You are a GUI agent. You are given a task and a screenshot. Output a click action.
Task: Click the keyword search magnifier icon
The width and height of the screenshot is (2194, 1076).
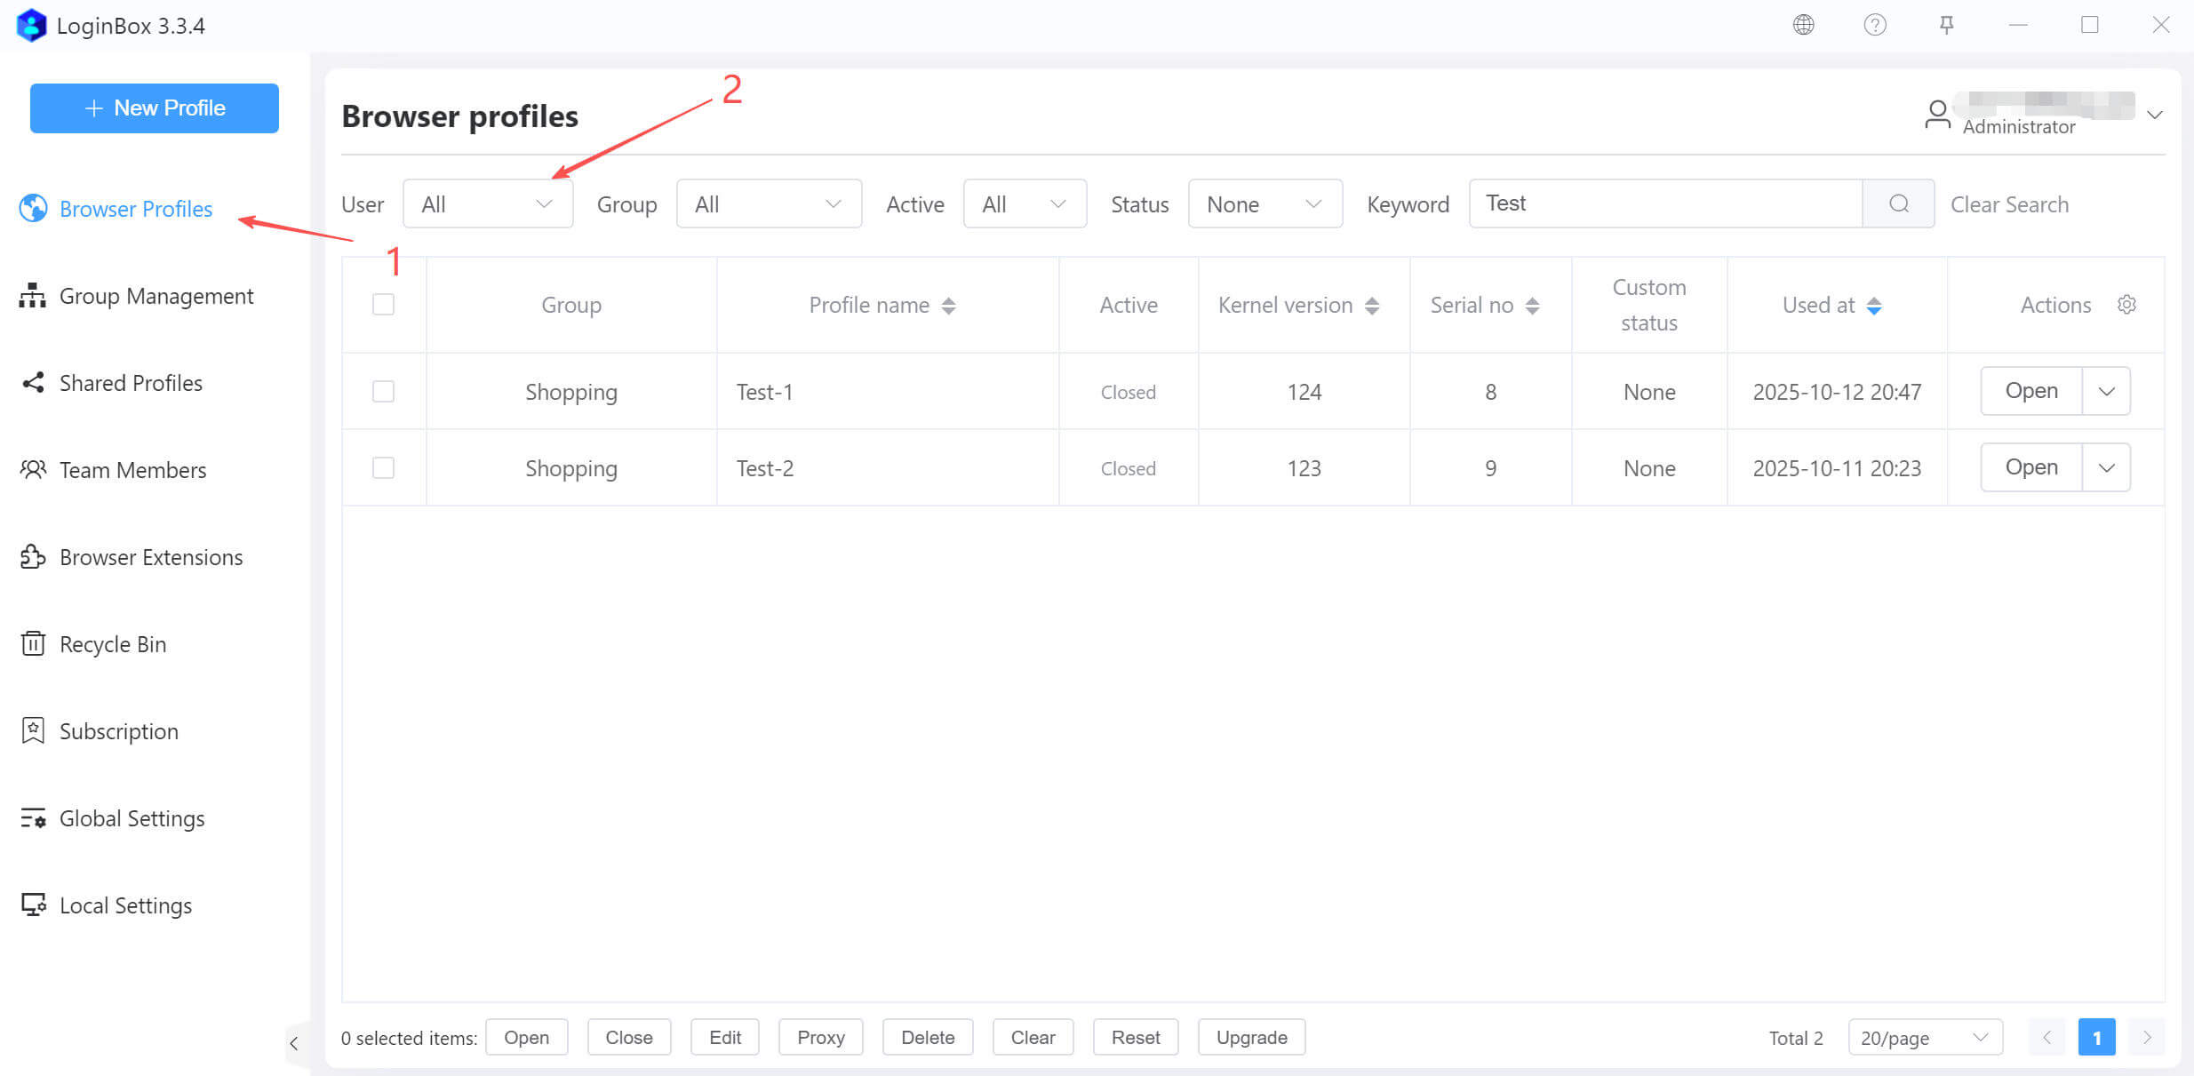point(1898,203)
